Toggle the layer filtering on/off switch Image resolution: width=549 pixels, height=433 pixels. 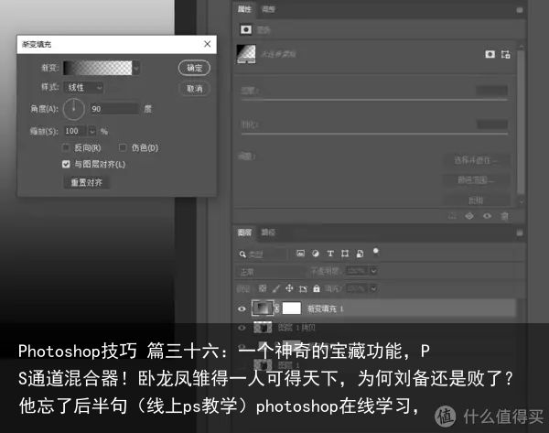[x=376, y=252]
